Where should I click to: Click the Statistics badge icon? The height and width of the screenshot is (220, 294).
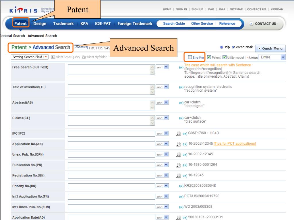(x=81, y=47)
